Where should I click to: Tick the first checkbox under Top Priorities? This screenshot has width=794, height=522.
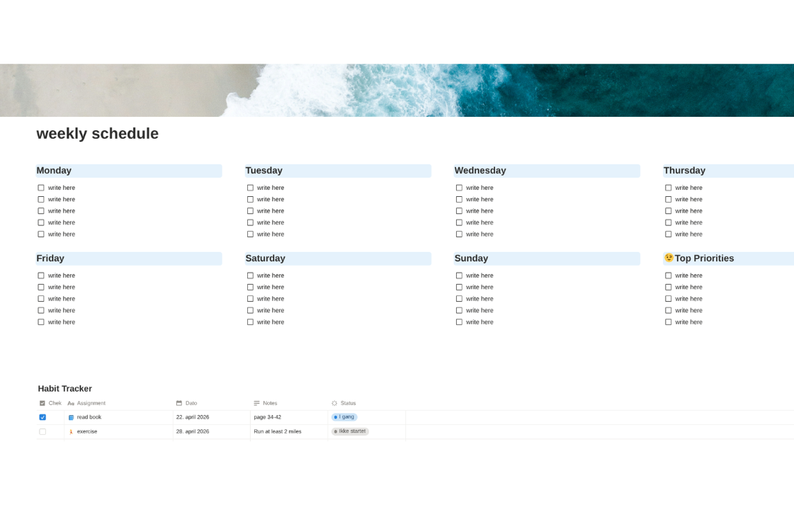[668, 276]
